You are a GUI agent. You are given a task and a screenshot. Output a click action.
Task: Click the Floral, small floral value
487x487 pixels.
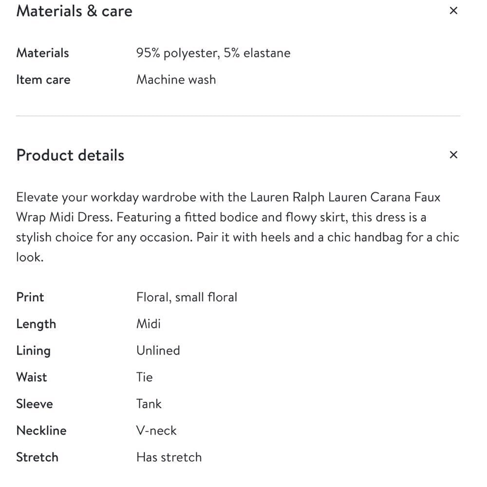pos(187,297)
